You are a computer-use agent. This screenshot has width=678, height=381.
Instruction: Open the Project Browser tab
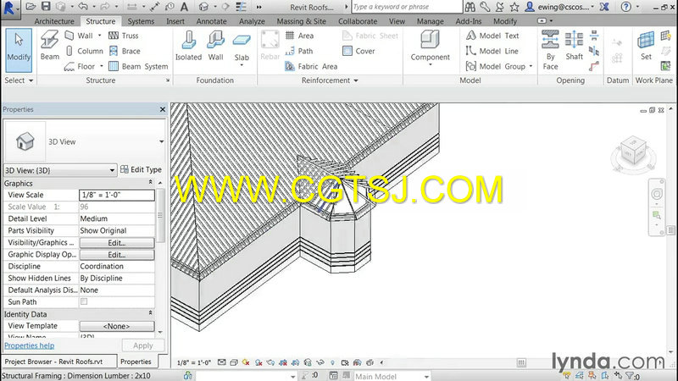(x=59, y=362)
